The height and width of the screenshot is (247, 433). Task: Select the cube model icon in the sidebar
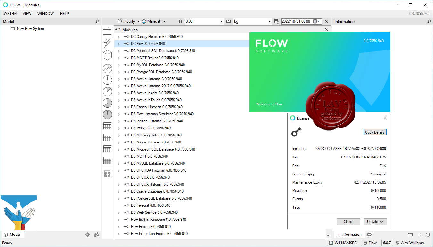[x=107, y=55]
